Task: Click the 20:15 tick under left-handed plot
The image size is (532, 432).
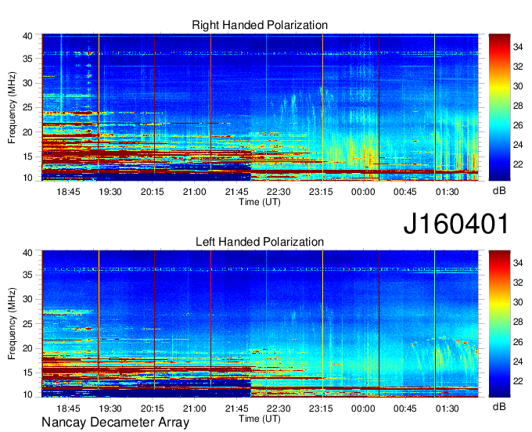Action: click(153, 409)
